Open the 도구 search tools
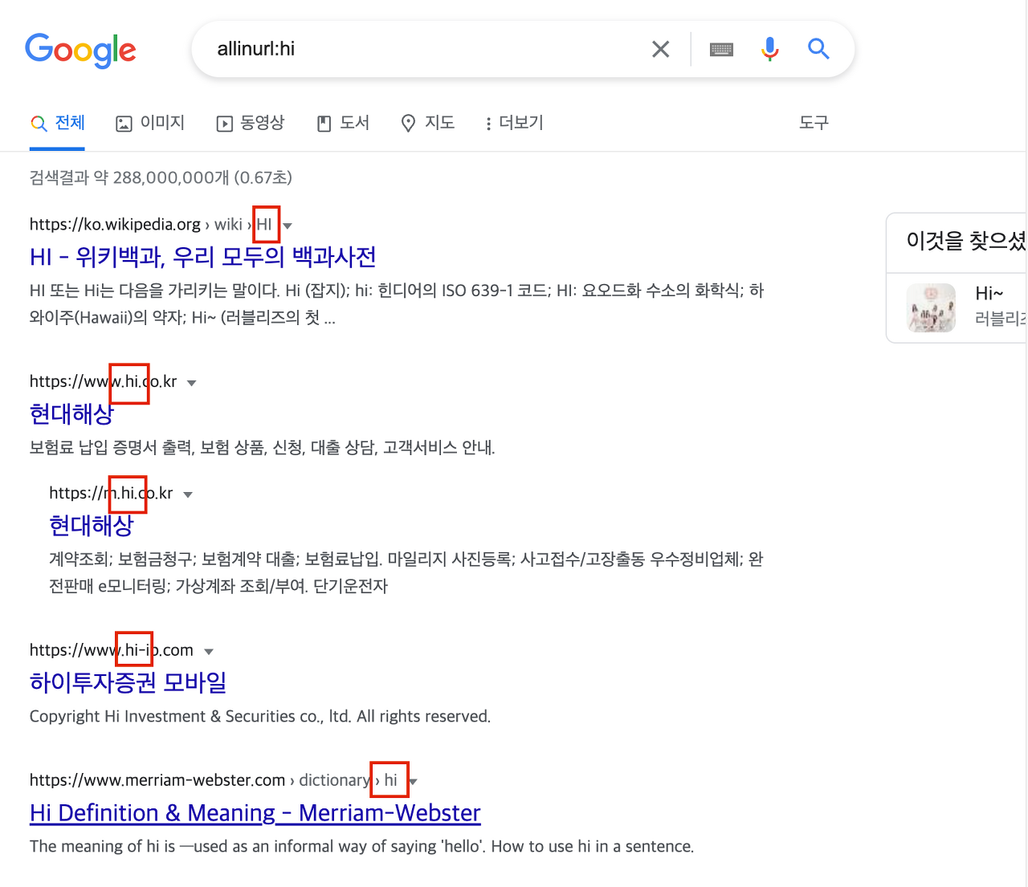 (814, 123)
